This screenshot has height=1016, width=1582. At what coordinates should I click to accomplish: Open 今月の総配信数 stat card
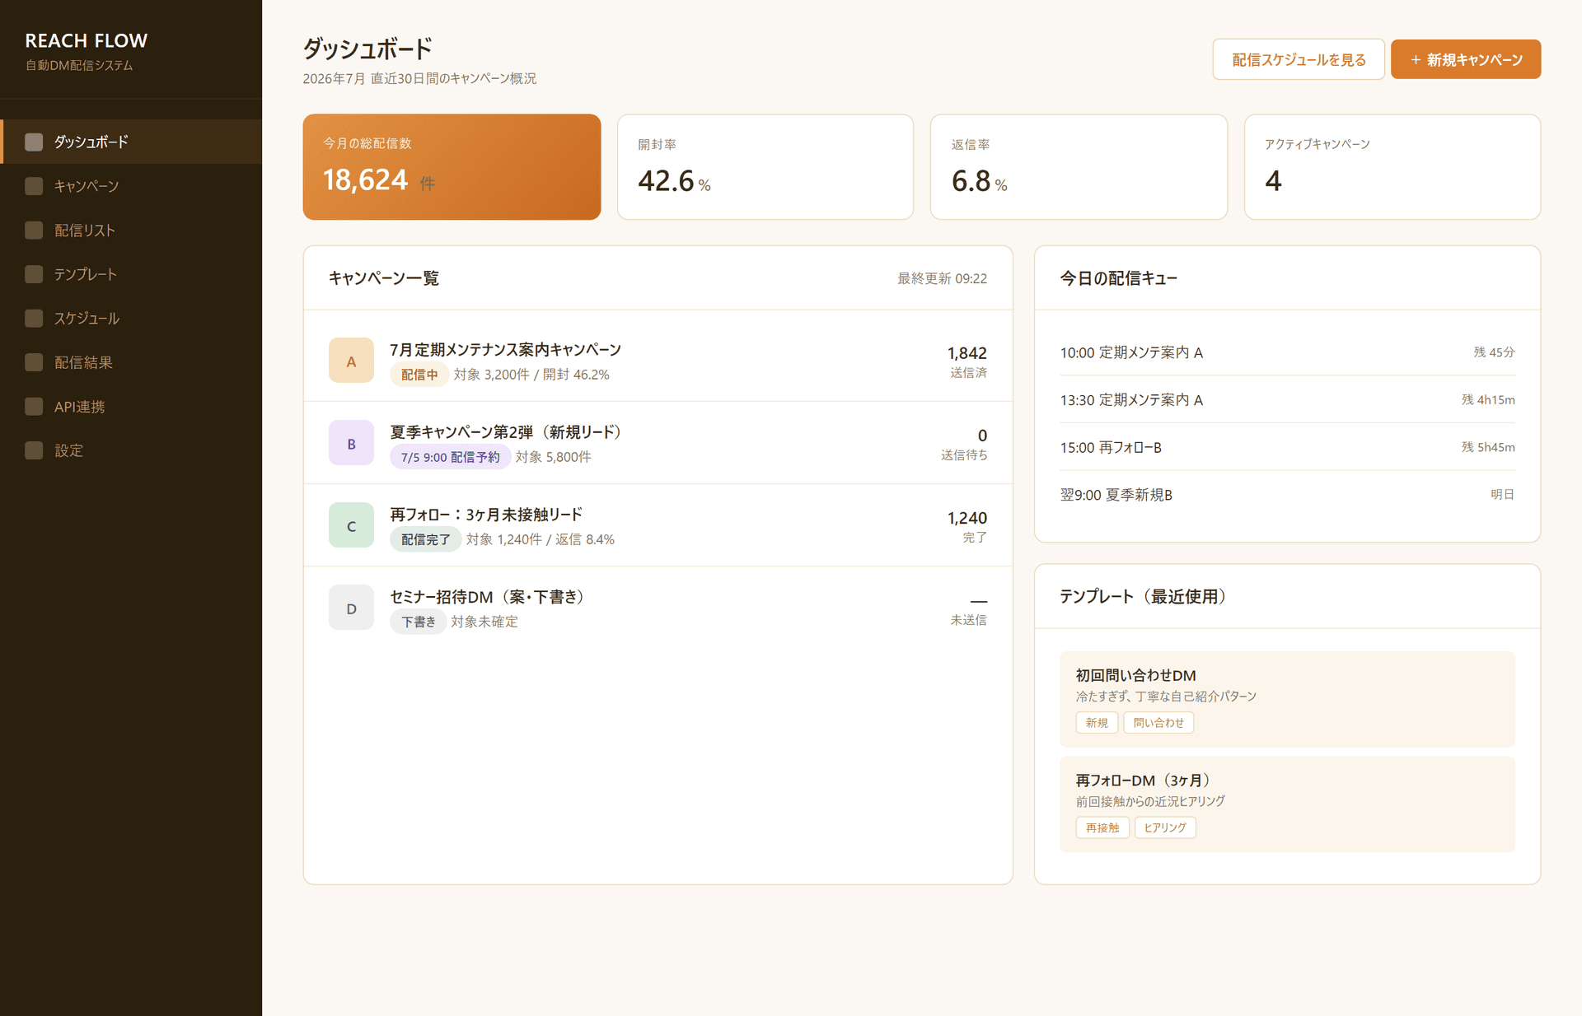452,166
